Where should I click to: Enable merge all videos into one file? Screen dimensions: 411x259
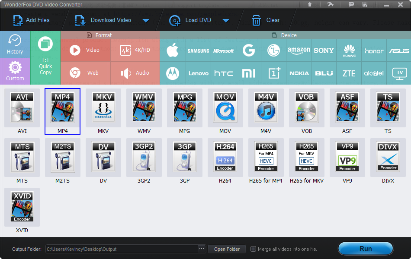253,249
